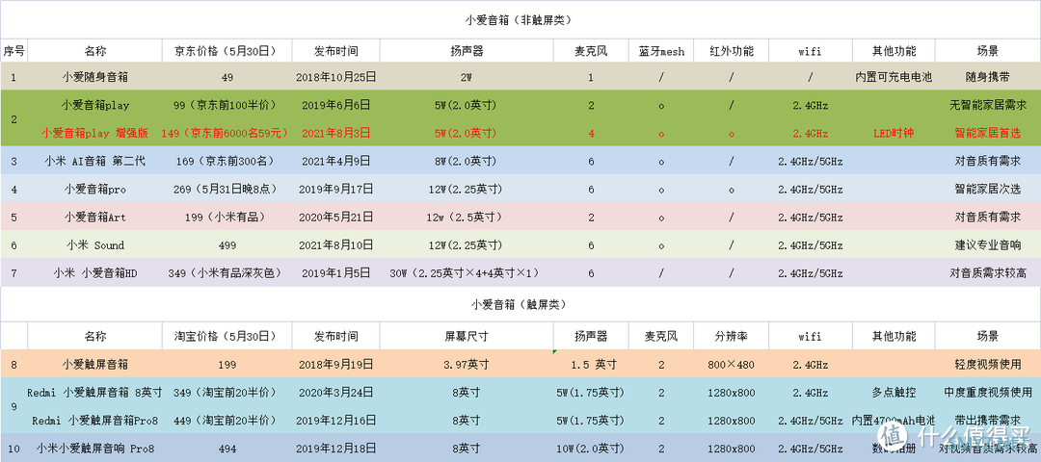Image resolution: width=1041 pixels, height=462 pixels.
Task: Select the date '2021年4月9日'
Action: pos(336,161)
